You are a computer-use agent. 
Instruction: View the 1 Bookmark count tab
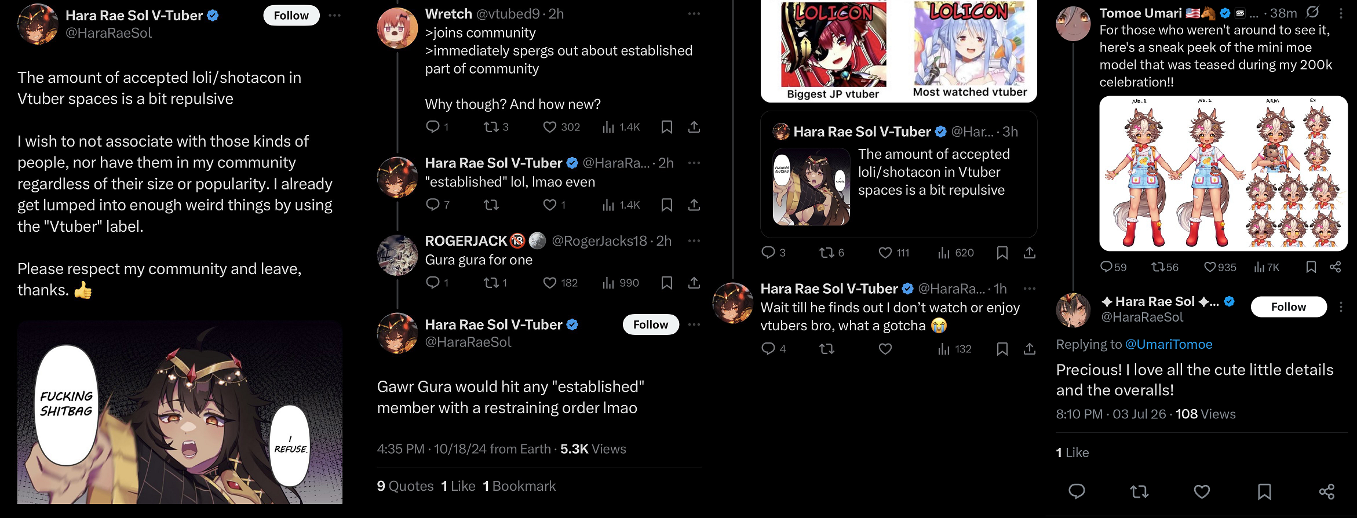pyautogui.click(x=519, y=486)
